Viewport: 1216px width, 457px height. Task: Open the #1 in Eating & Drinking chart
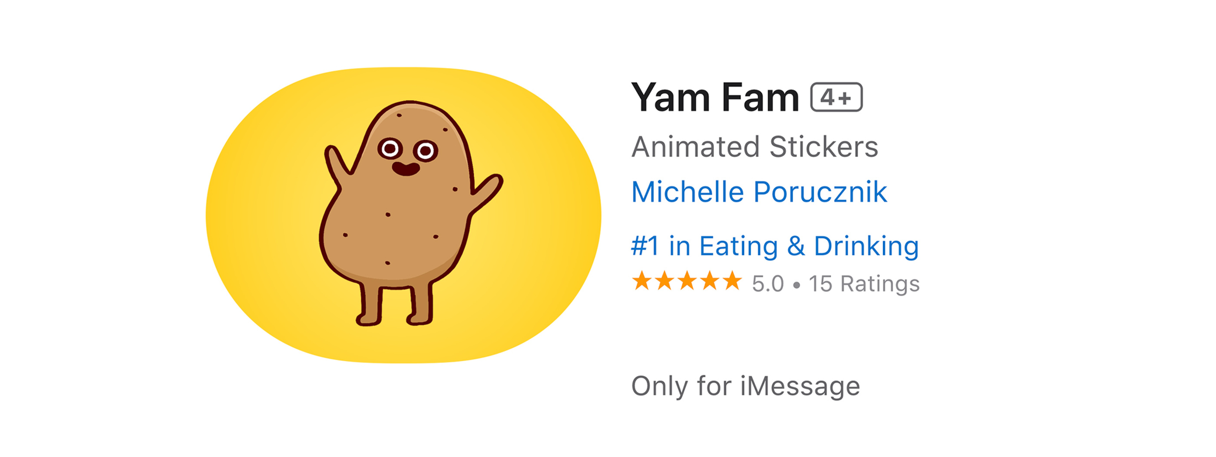pos(775,246)
